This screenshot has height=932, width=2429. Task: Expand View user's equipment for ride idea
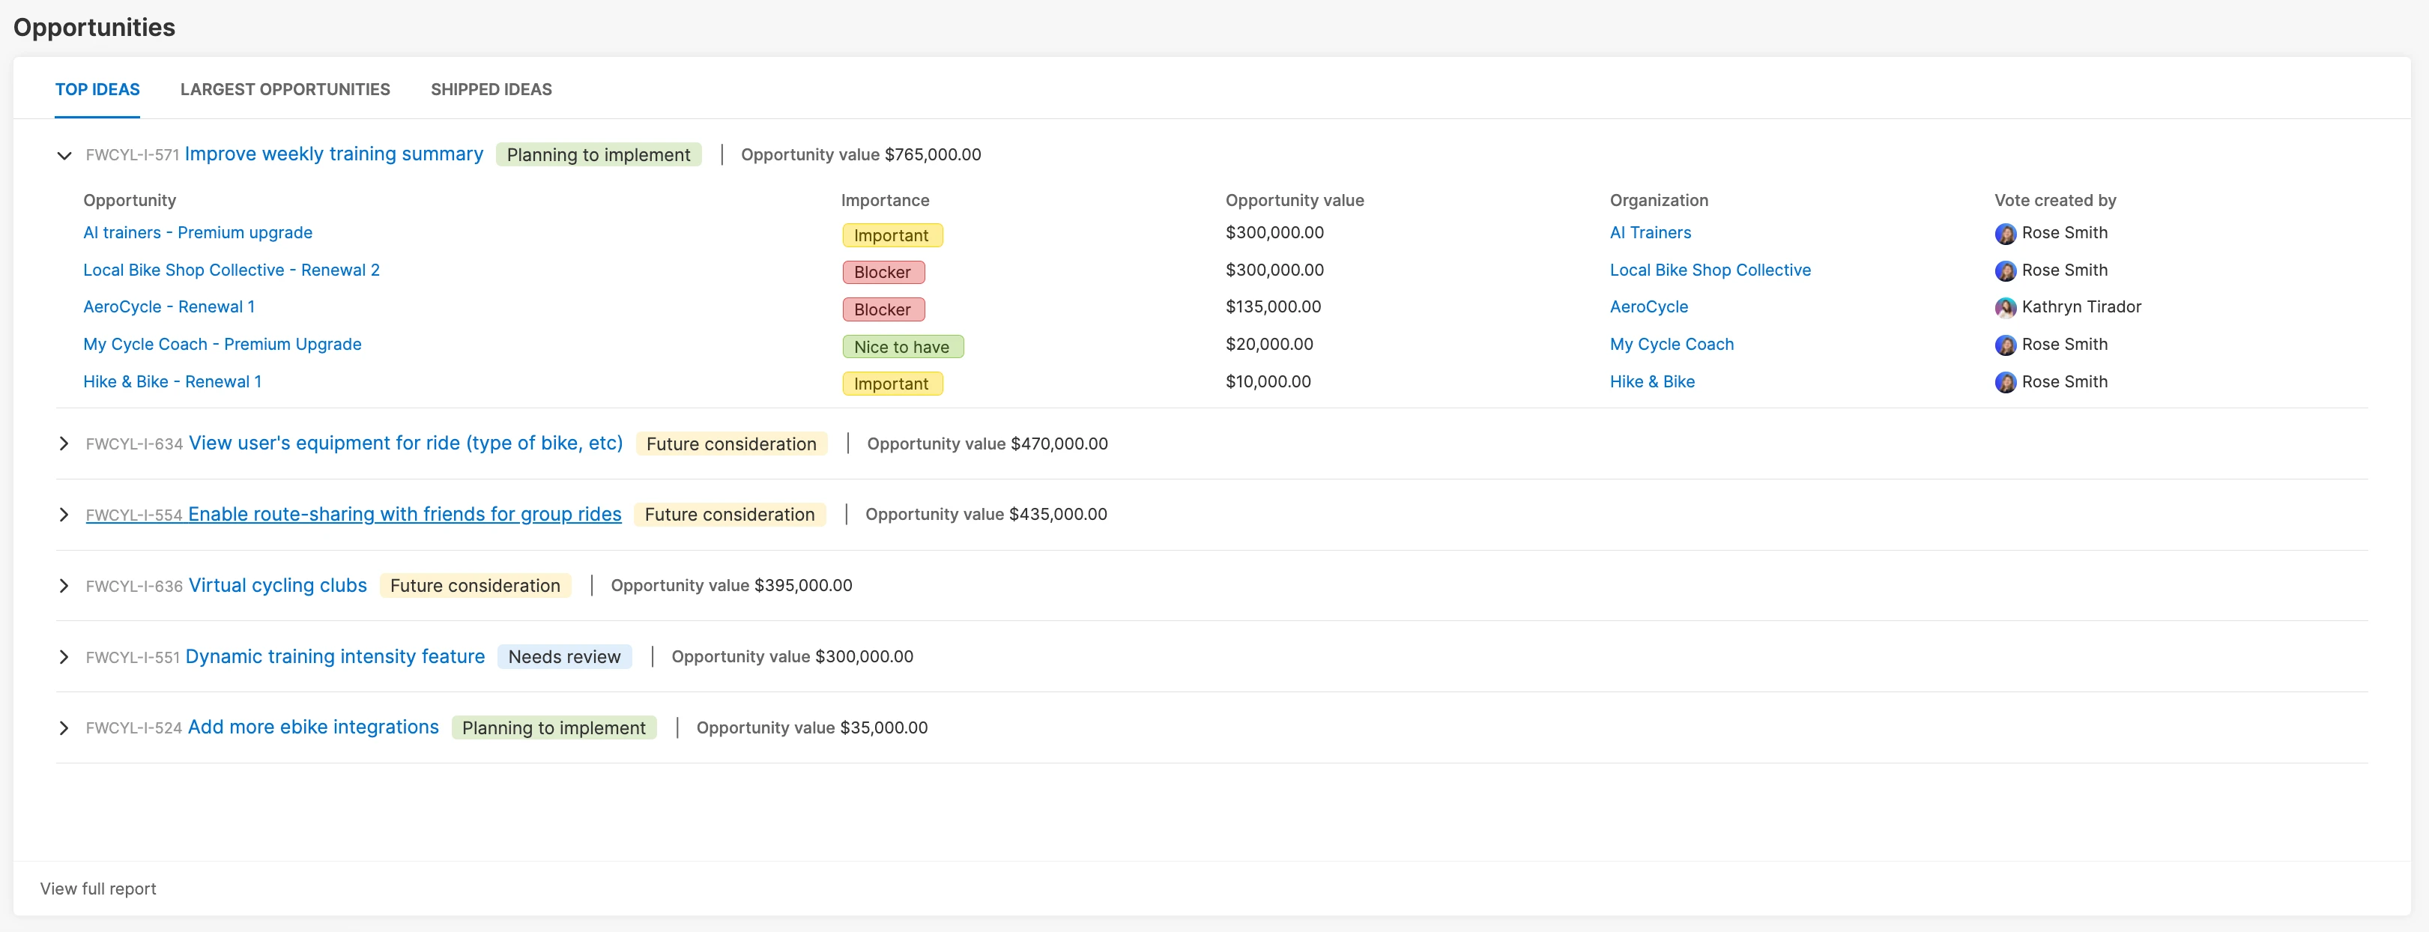[64, 444]
